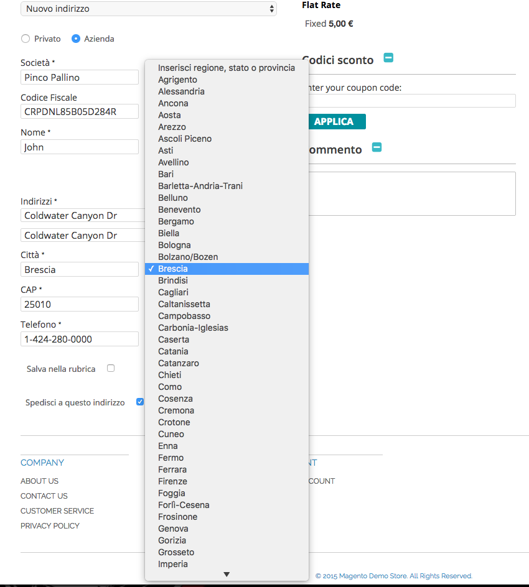
Task: Click into the CAP field
Action: click(80, 304)
